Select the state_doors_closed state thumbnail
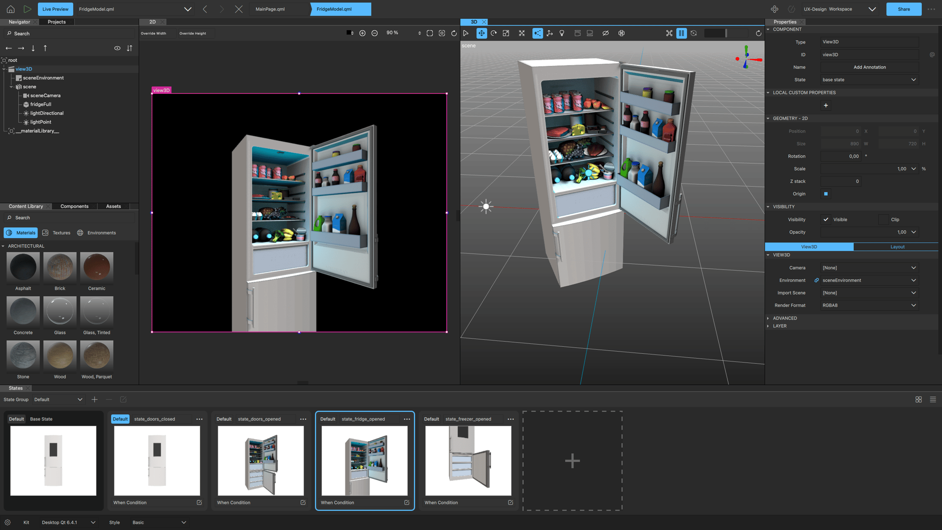 point(157,461)
